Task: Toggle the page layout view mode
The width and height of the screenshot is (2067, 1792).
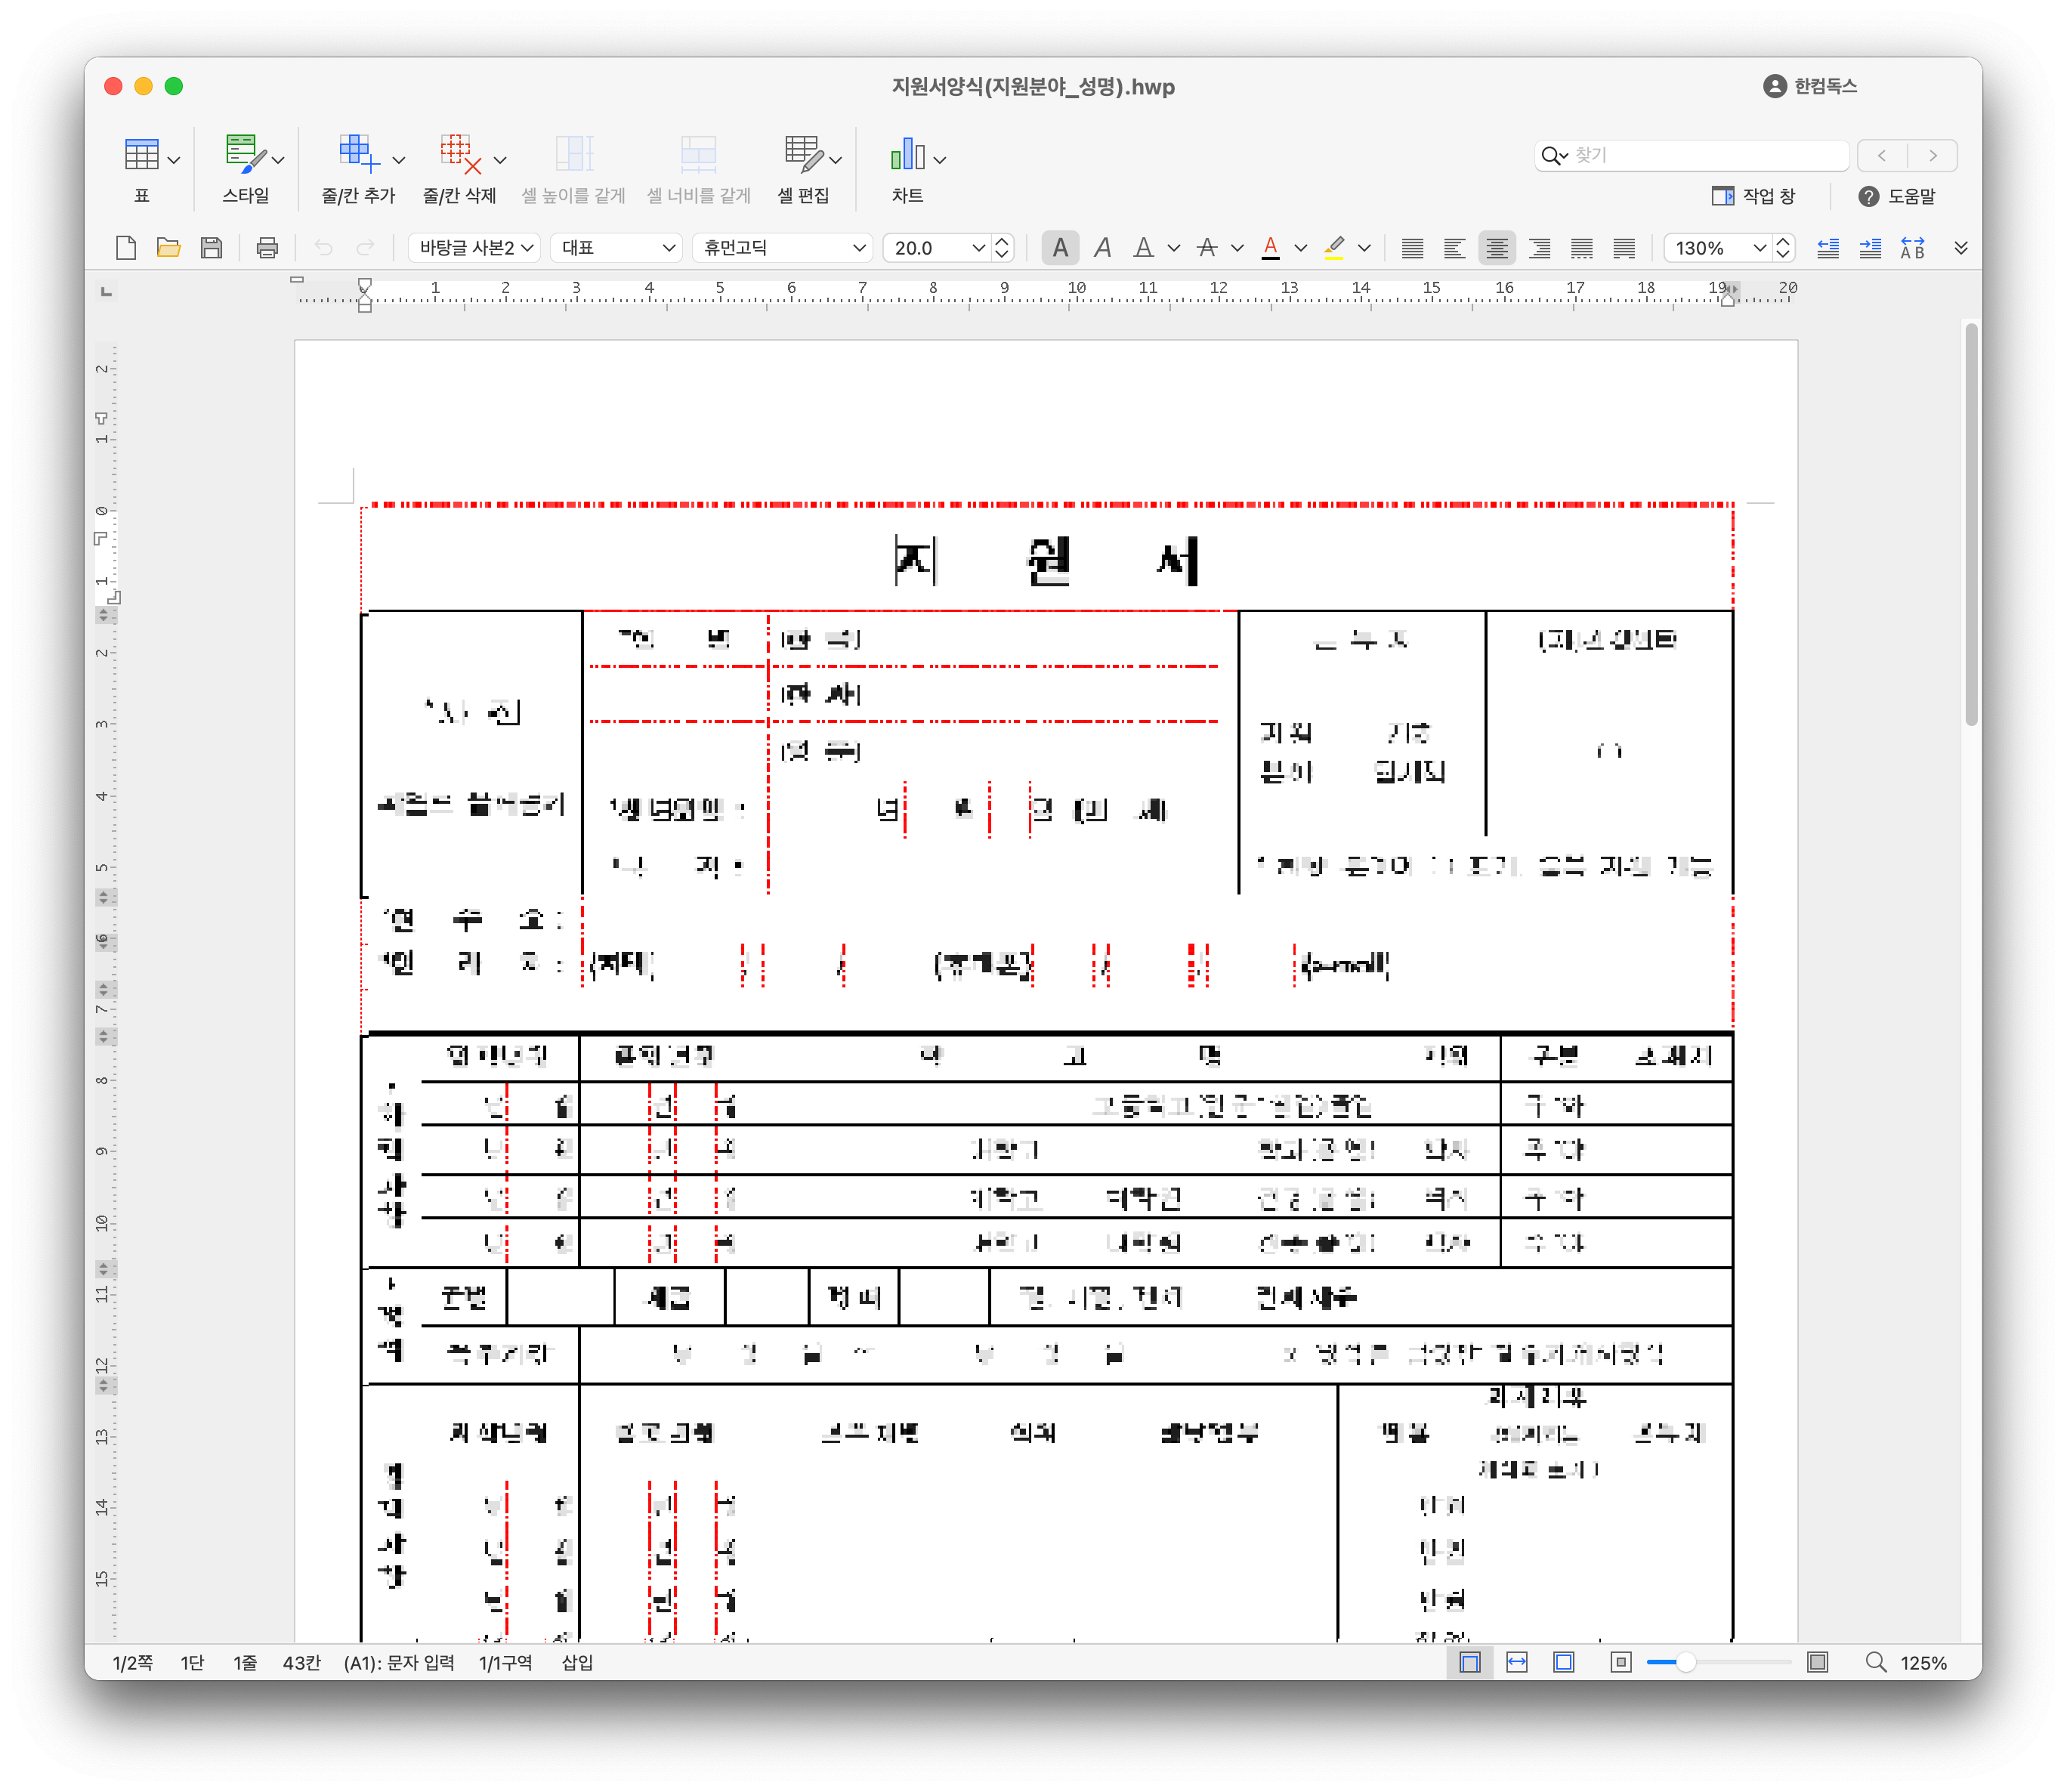Action: click(1469, 1662)
